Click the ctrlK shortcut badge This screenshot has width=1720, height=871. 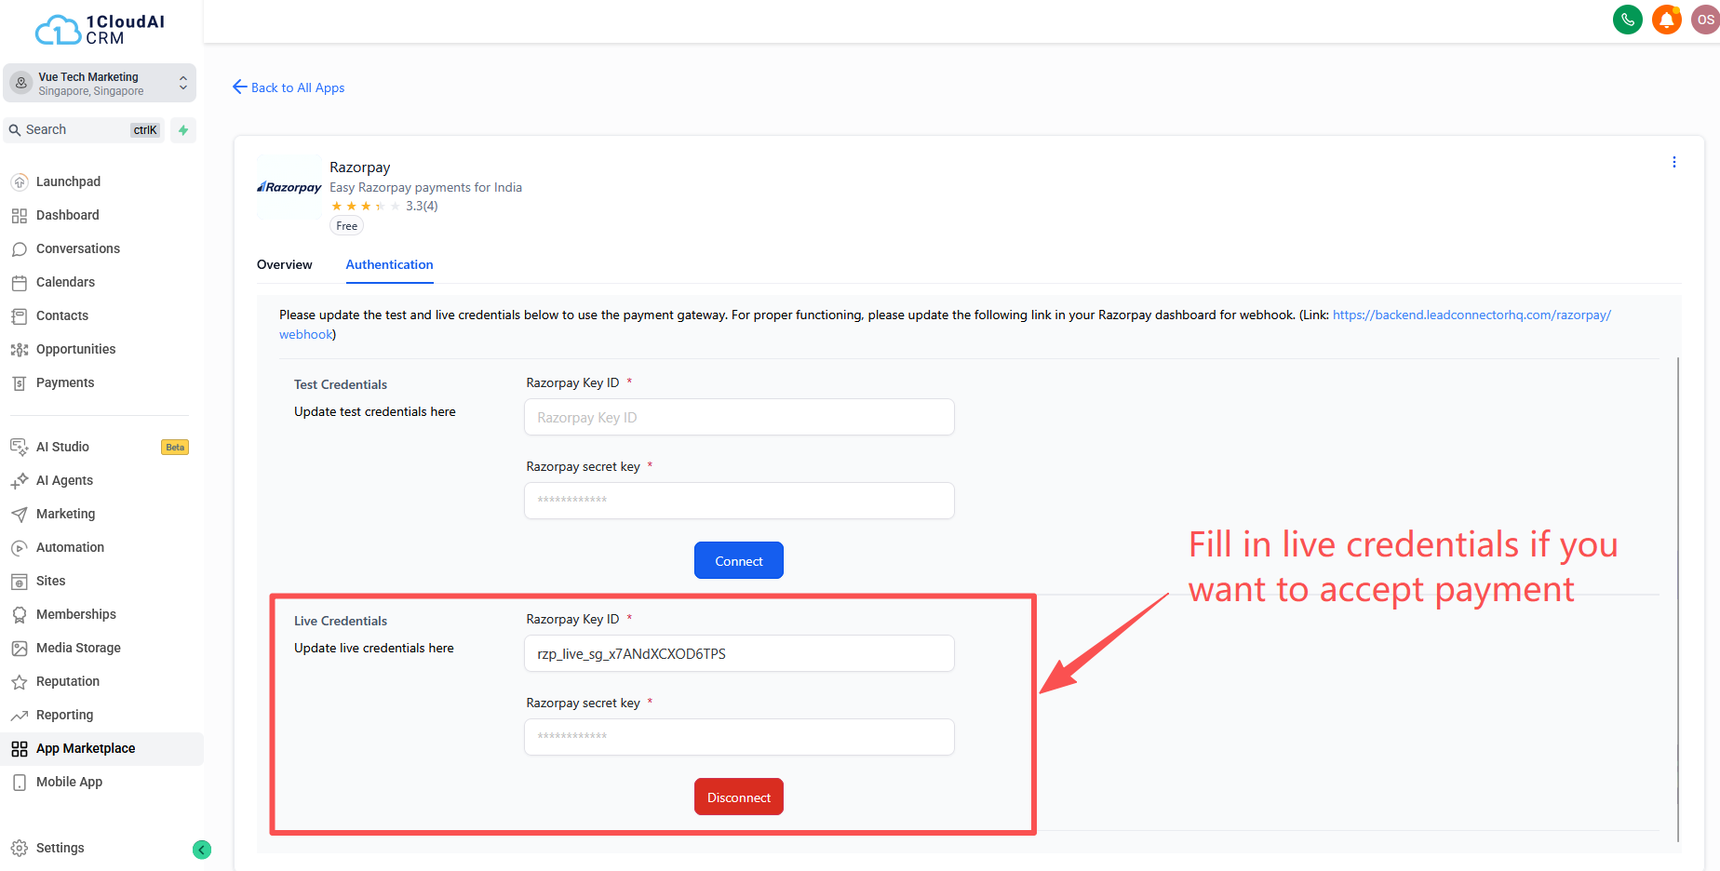coord(145,130)
